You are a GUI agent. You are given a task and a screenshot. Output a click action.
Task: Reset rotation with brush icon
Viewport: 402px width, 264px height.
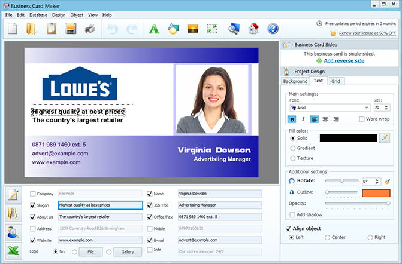(387, 182)
